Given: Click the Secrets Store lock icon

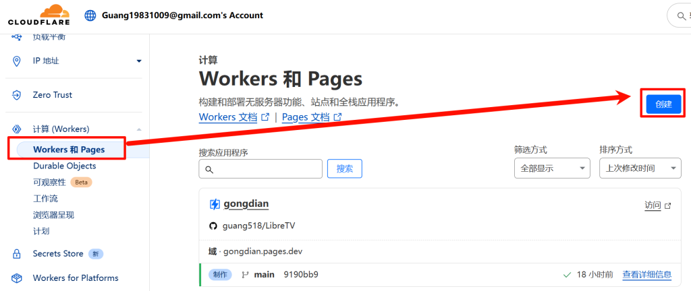Looking at the screenshot, I should [17, 254].
